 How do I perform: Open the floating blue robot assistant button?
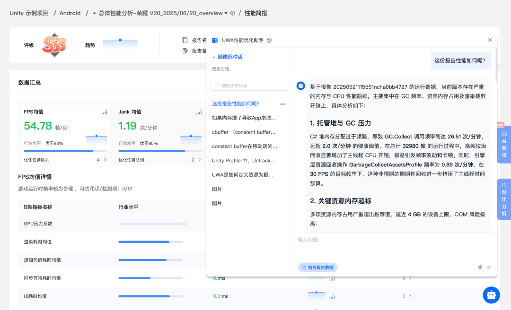[491, 295]
